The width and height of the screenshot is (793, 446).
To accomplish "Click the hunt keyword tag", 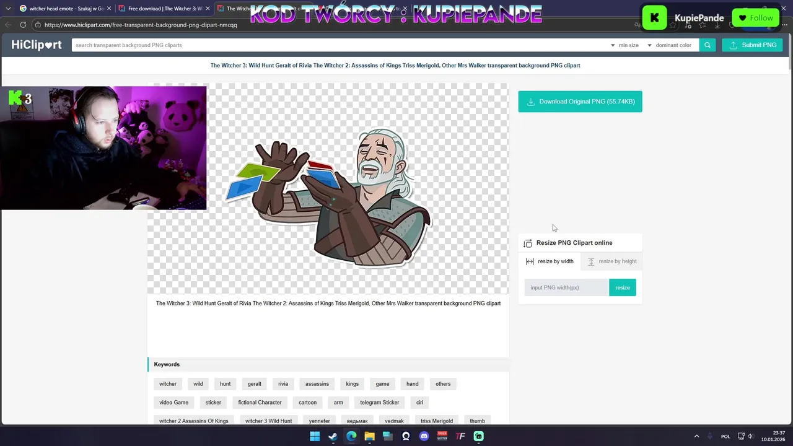I will (x=226, y=384).
